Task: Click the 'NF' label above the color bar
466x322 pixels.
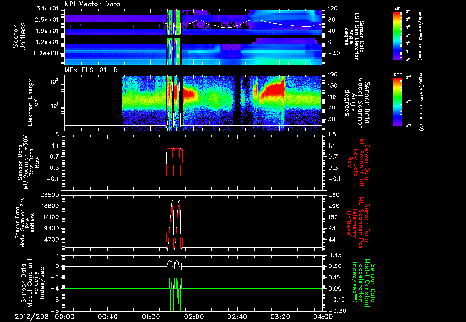Action: [398, 9]
